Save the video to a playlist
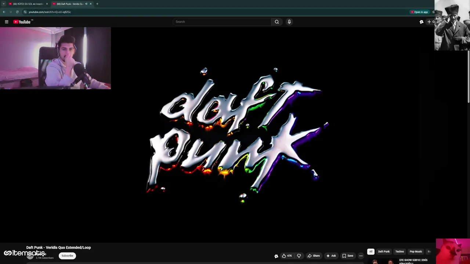470x264 pixels. pos(348,256)
